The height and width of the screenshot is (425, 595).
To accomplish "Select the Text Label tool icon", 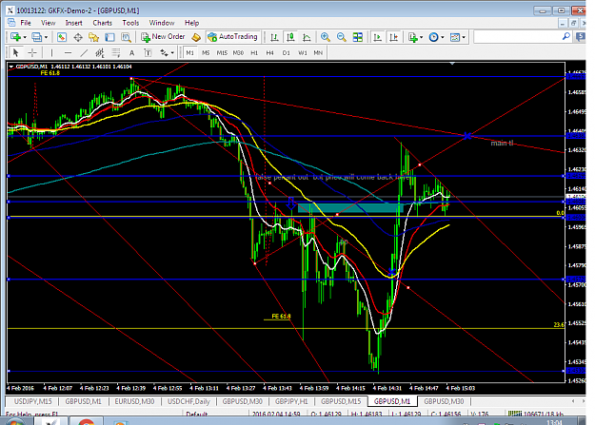I will tap(148, 52).
